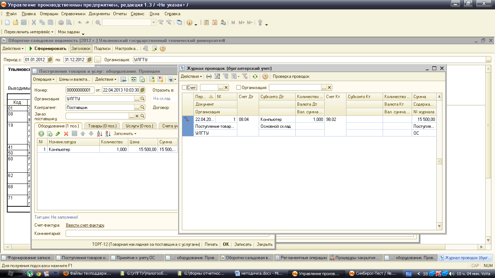Image resolution: width=495 pixels, height=278 pixels.
Task: Click the OK button in Поступление window
Action: [226, 244]
